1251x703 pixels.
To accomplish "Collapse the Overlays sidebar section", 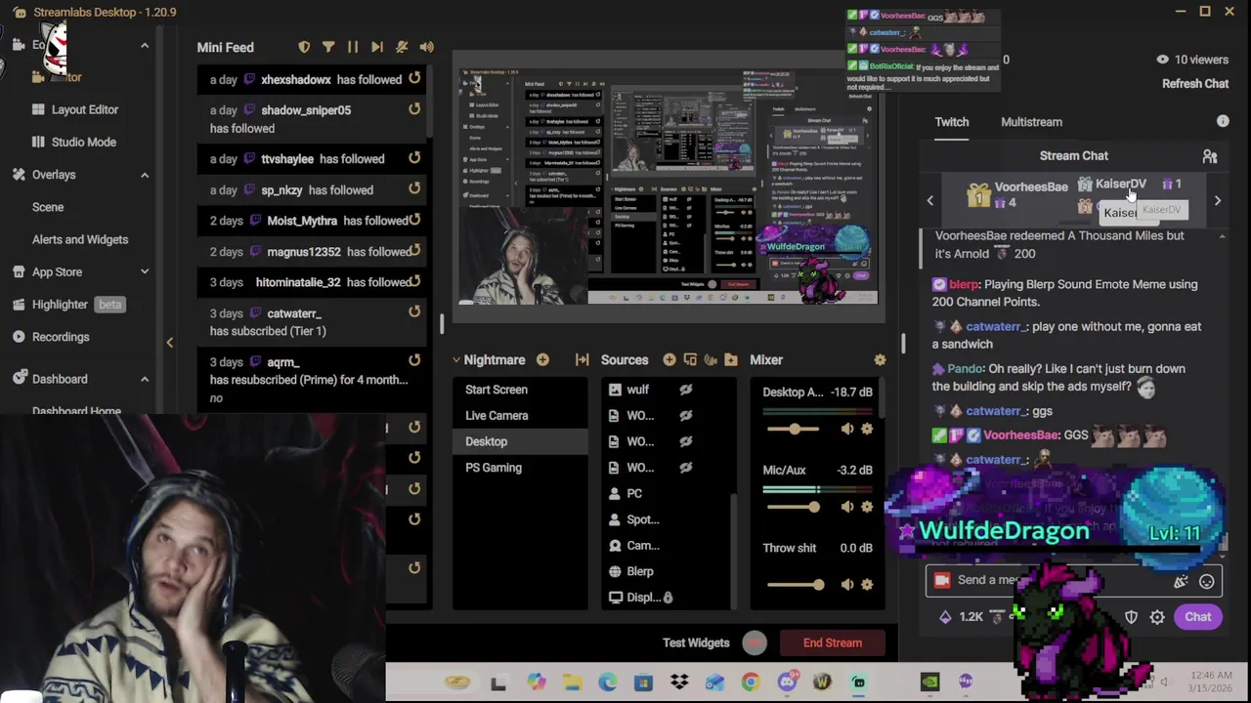I will click(x=145, y=175).
